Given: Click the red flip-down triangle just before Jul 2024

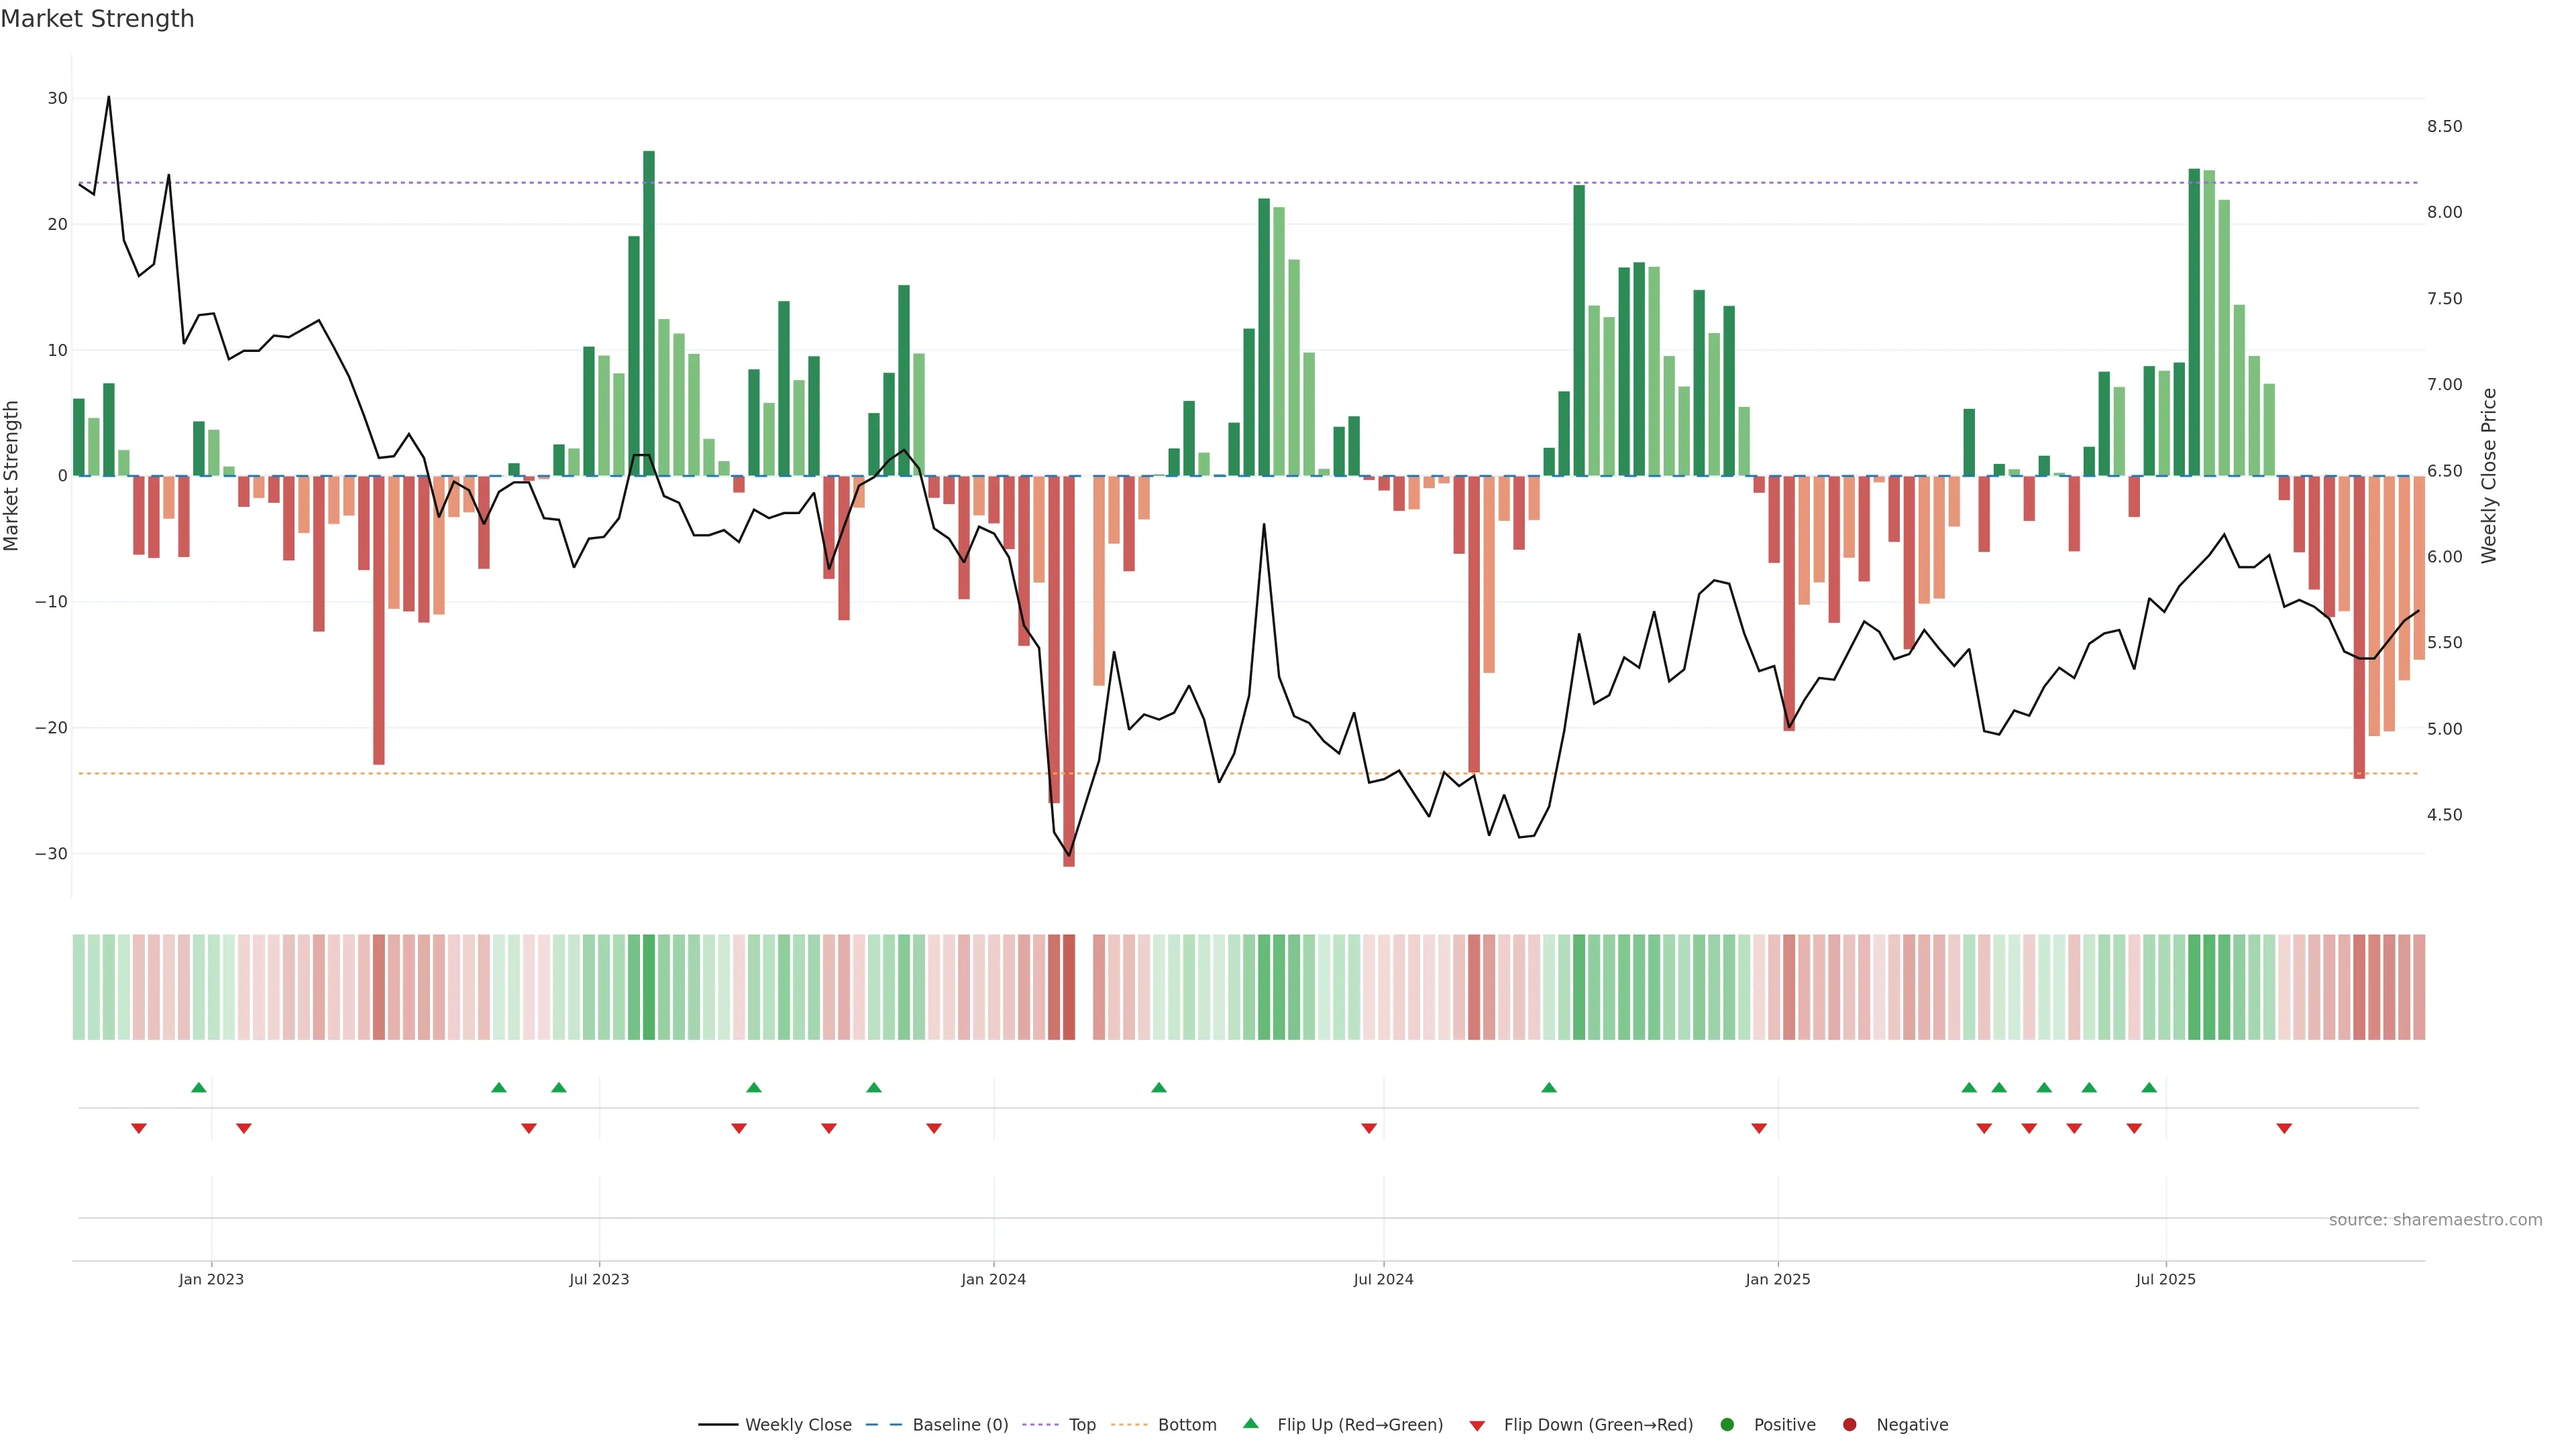Looking at the screenshot, I should pos(1369,1128).
